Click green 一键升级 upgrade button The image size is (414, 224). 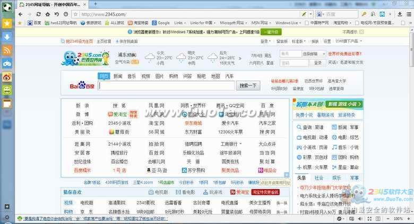tap(271, 32)
